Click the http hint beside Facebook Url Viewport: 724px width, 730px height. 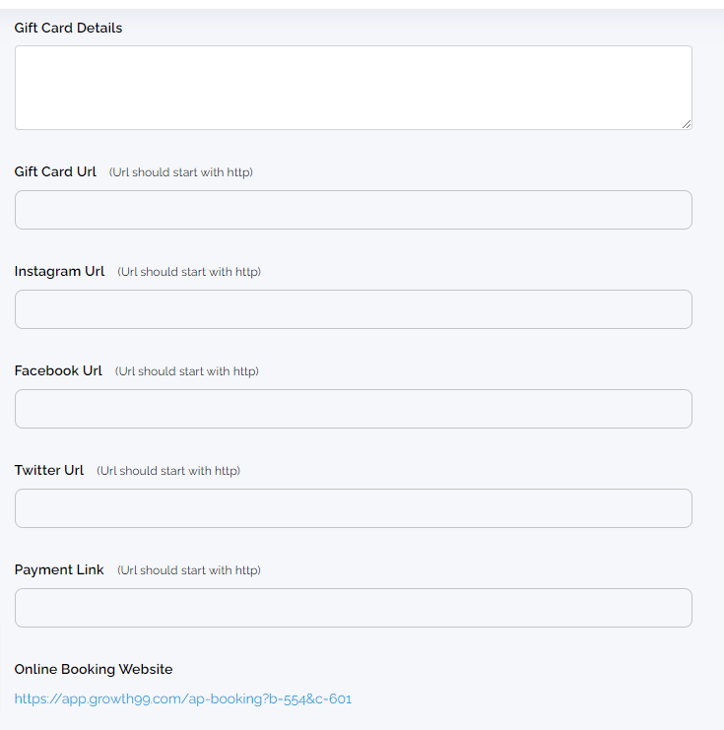click(187, 371)
